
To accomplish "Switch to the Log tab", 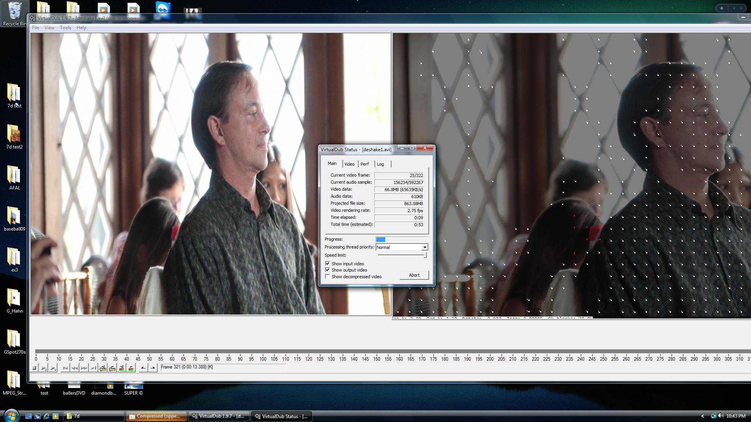I will [x=380, y=164].
